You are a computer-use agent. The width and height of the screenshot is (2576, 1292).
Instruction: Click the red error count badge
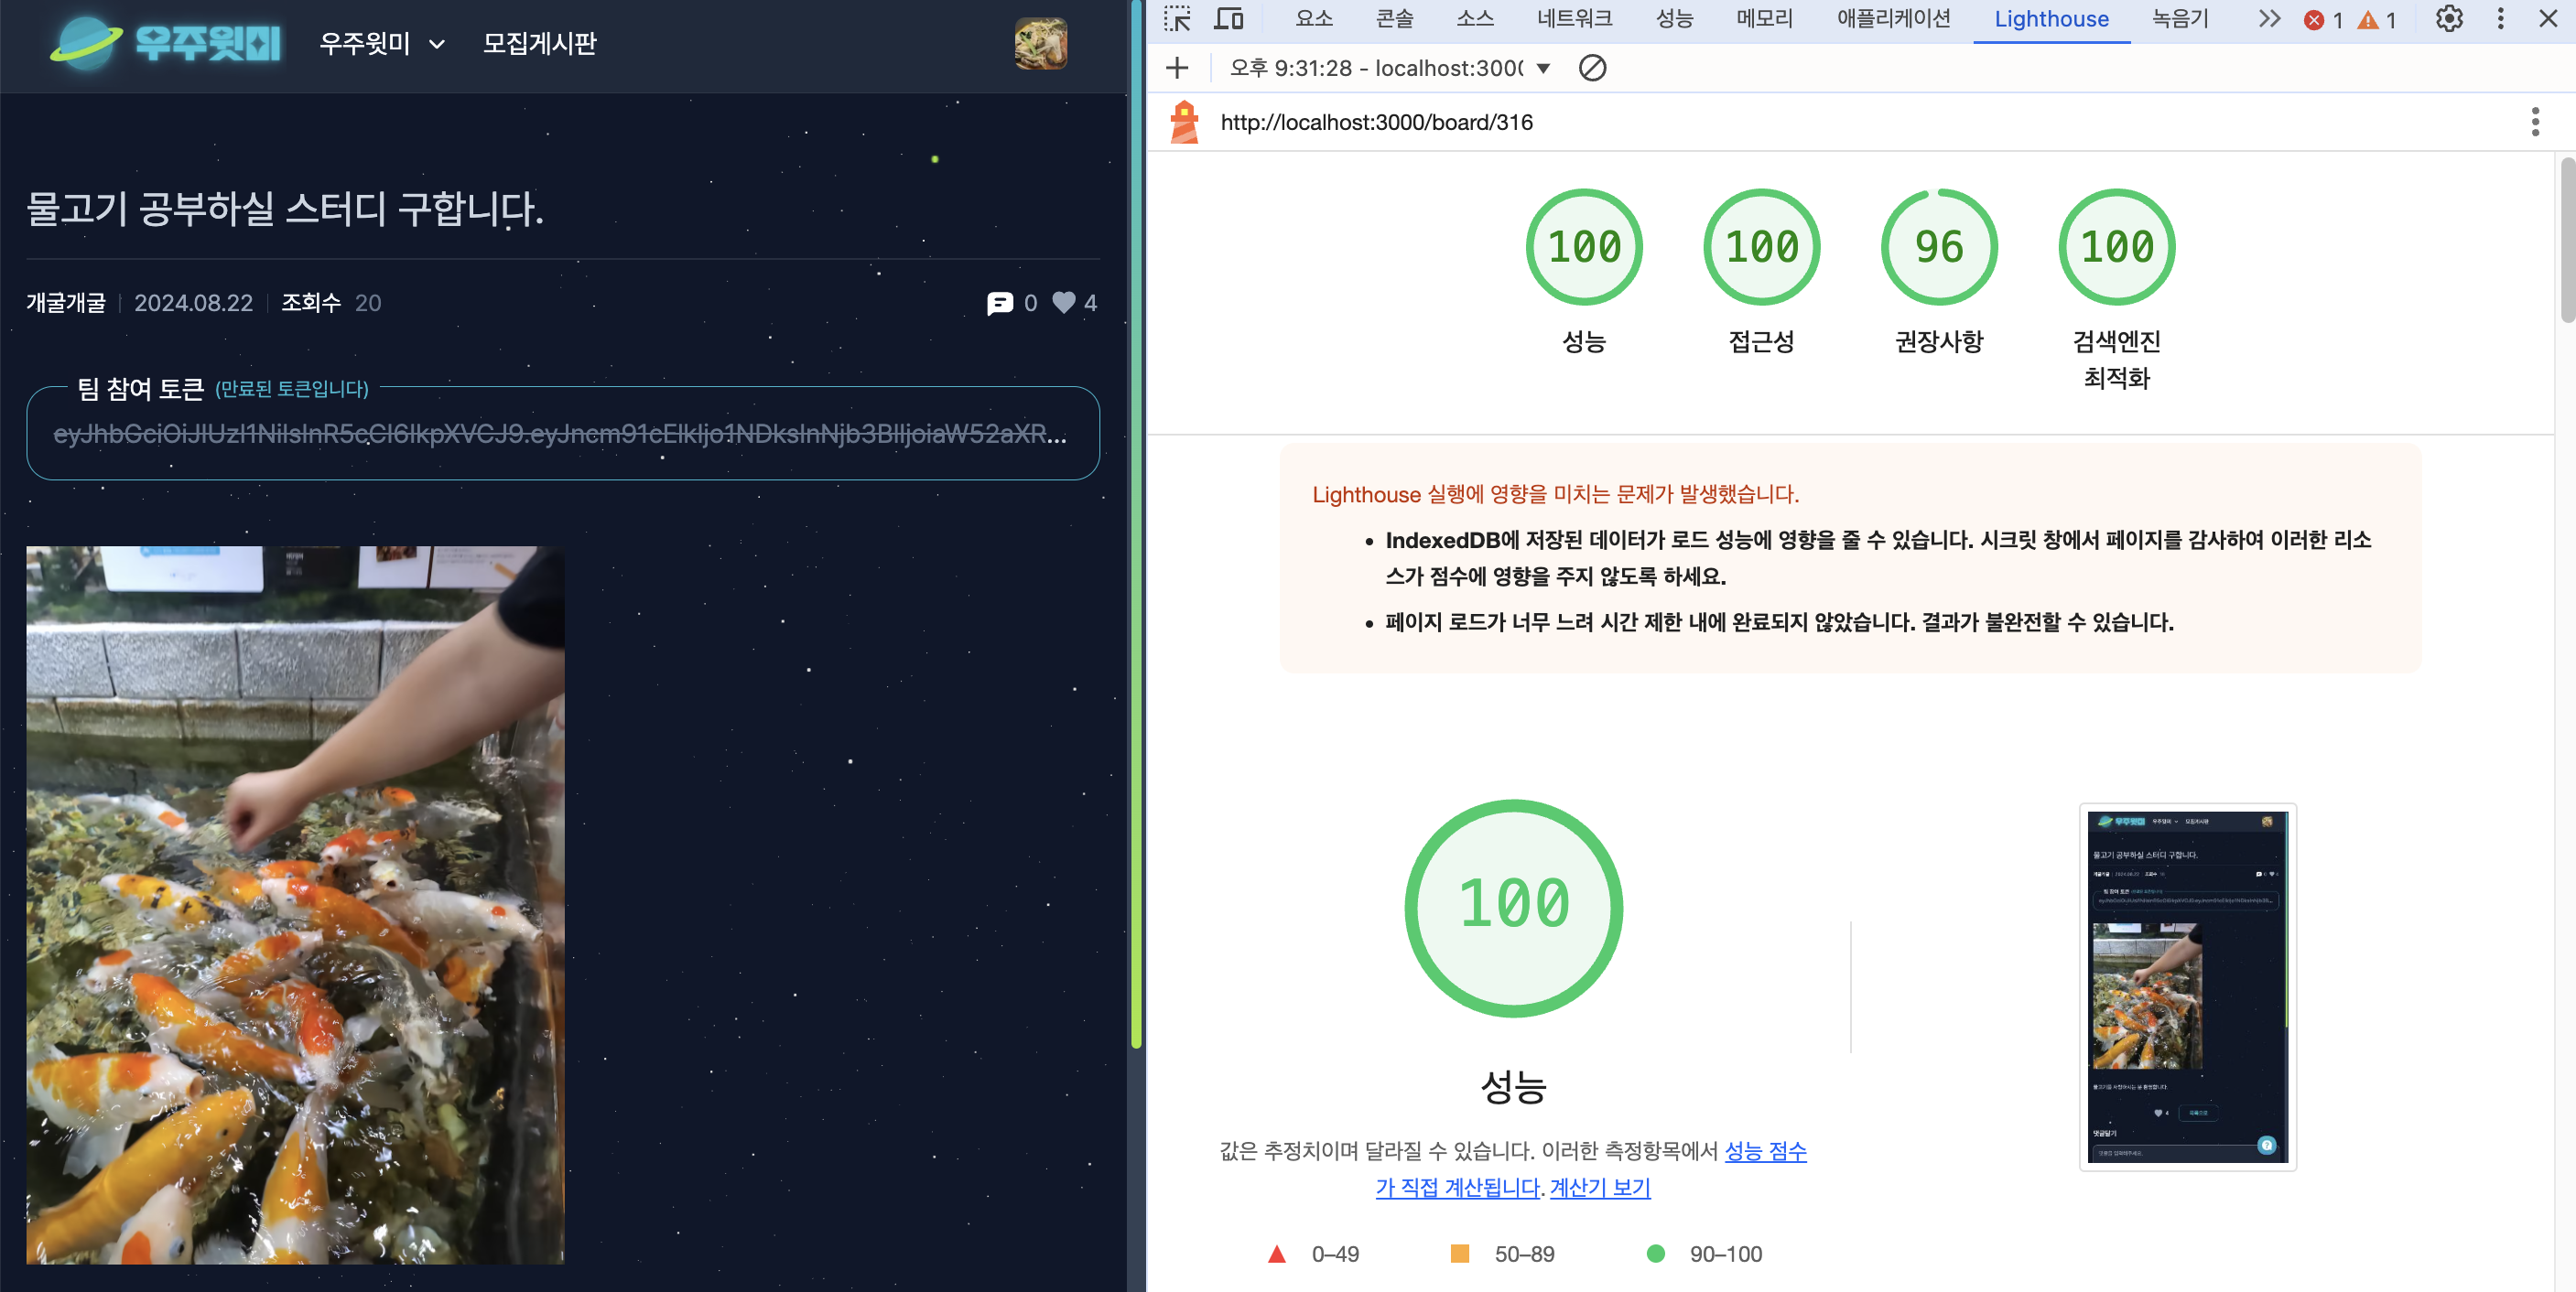click(x=2324, y=20)
